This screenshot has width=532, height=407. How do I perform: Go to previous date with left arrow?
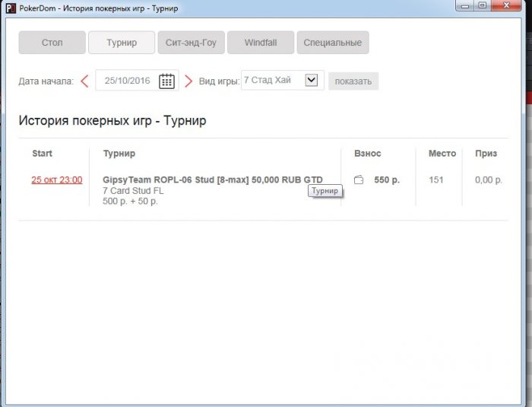point(84,81)
